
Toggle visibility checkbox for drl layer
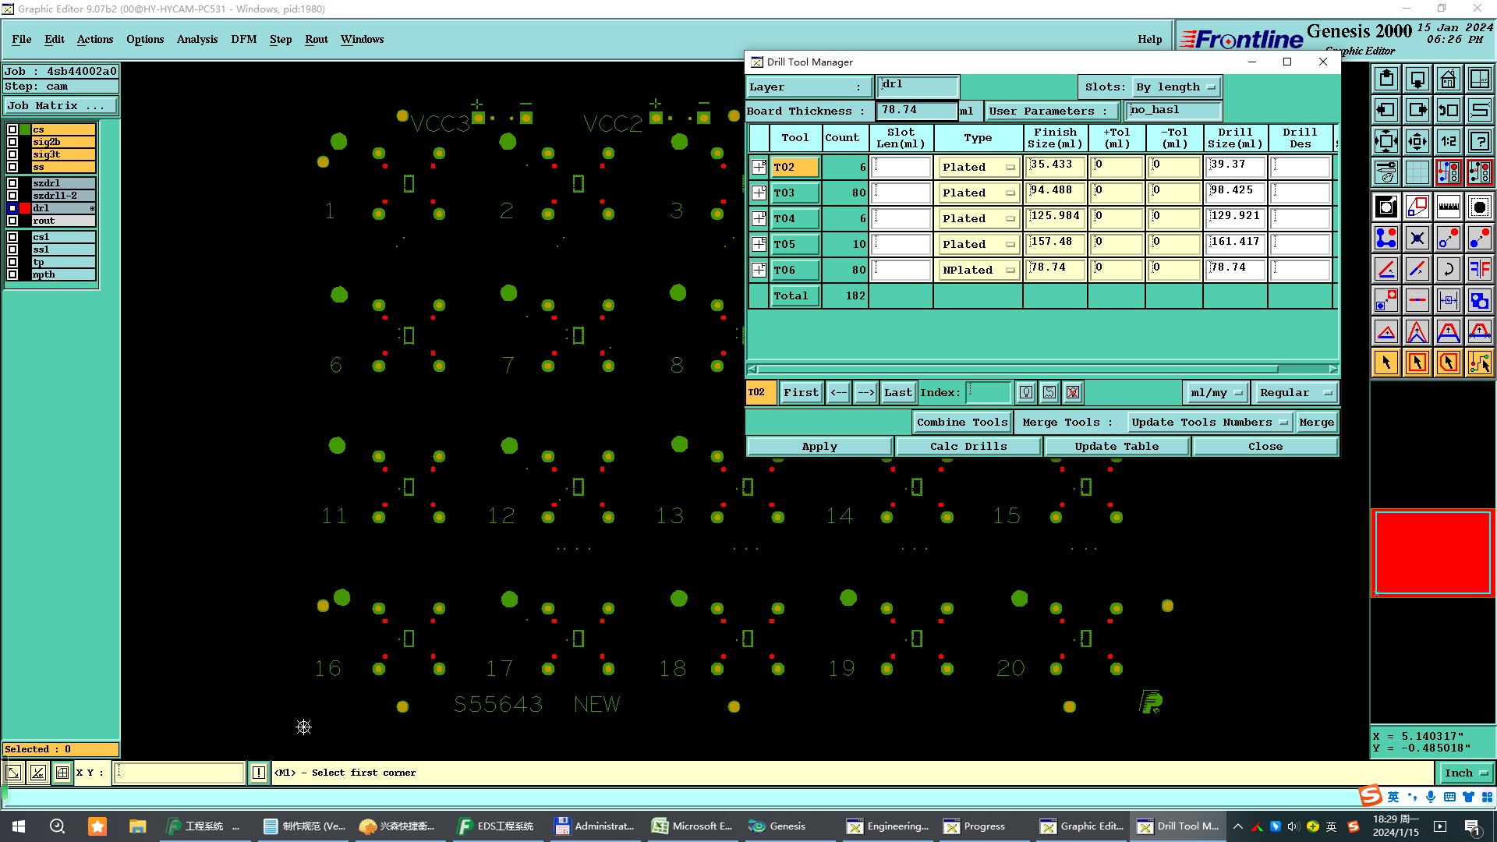12,208
